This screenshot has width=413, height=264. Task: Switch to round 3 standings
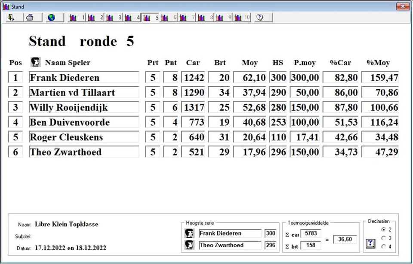click(114, 18)
